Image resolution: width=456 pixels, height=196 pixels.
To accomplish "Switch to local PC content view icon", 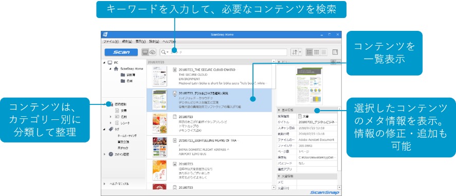I will [x=145, y=52].
